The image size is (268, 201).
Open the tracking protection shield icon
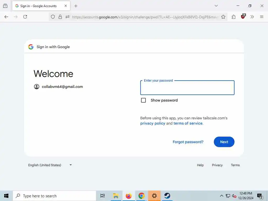[x=53, y=17]
